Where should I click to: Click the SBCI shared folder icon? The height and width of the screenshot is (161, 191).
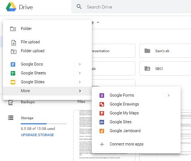(147, 68)
